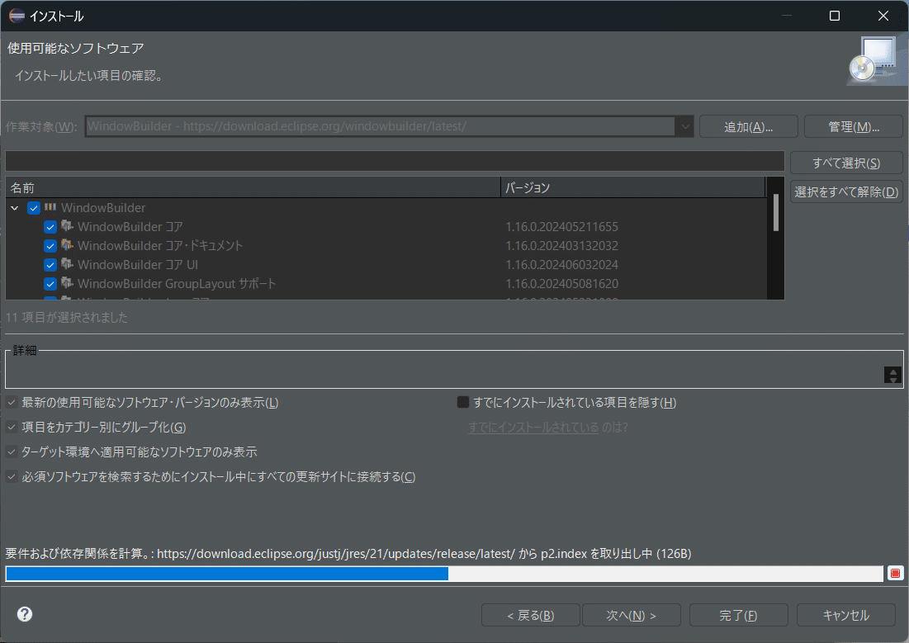Image resolution: width=909 pixels, height=643 pixels.
Task: Click the 管理(M)... button
Action: coord(854,127)
